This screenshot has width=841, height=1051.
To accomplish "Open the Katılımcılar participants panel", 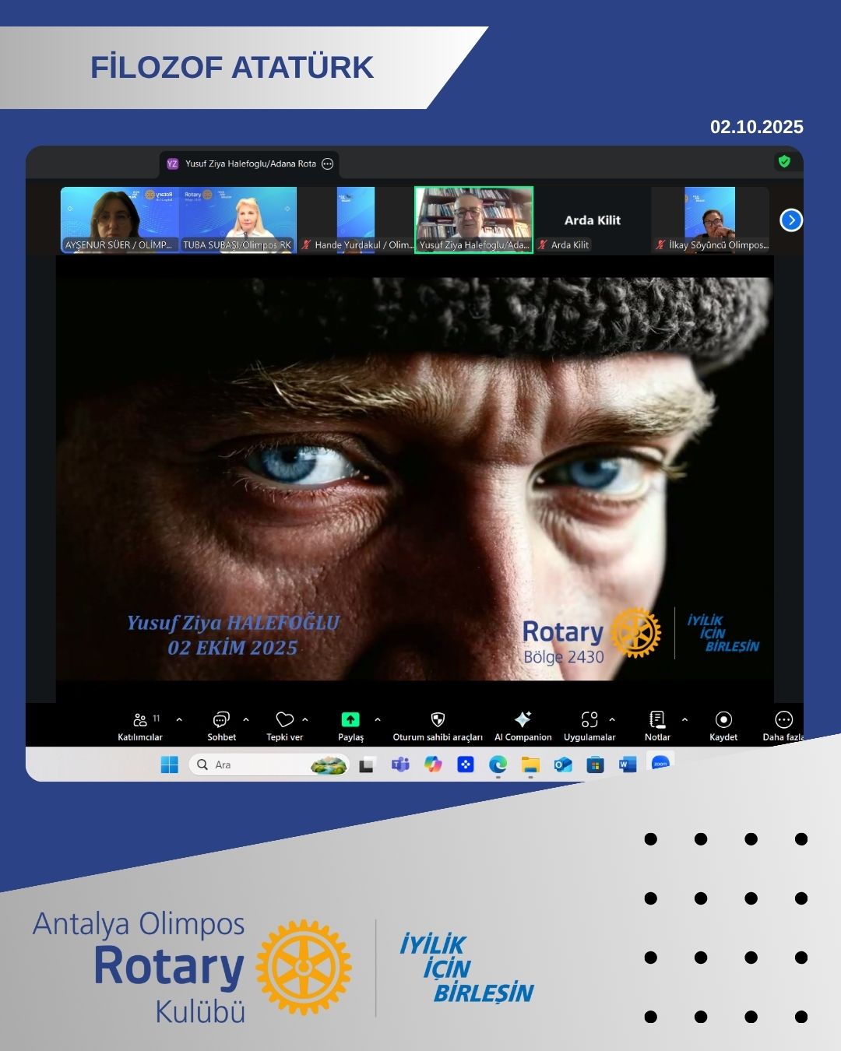I will [x=140, y=720].
